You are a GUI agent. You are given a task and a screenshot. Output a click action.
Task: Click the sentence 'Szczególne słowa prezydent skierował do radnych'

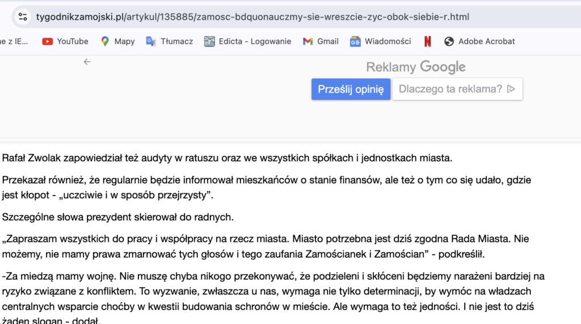[x=117, y=218]
